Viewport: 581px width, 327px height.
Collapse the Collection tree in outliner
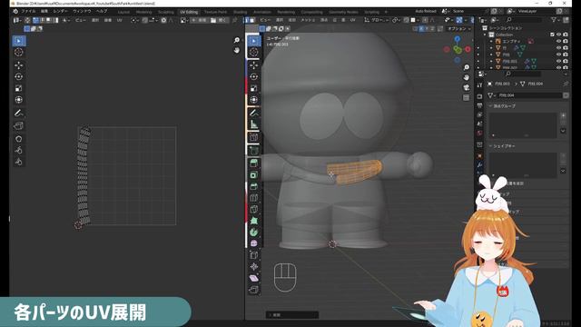point(485,35)
